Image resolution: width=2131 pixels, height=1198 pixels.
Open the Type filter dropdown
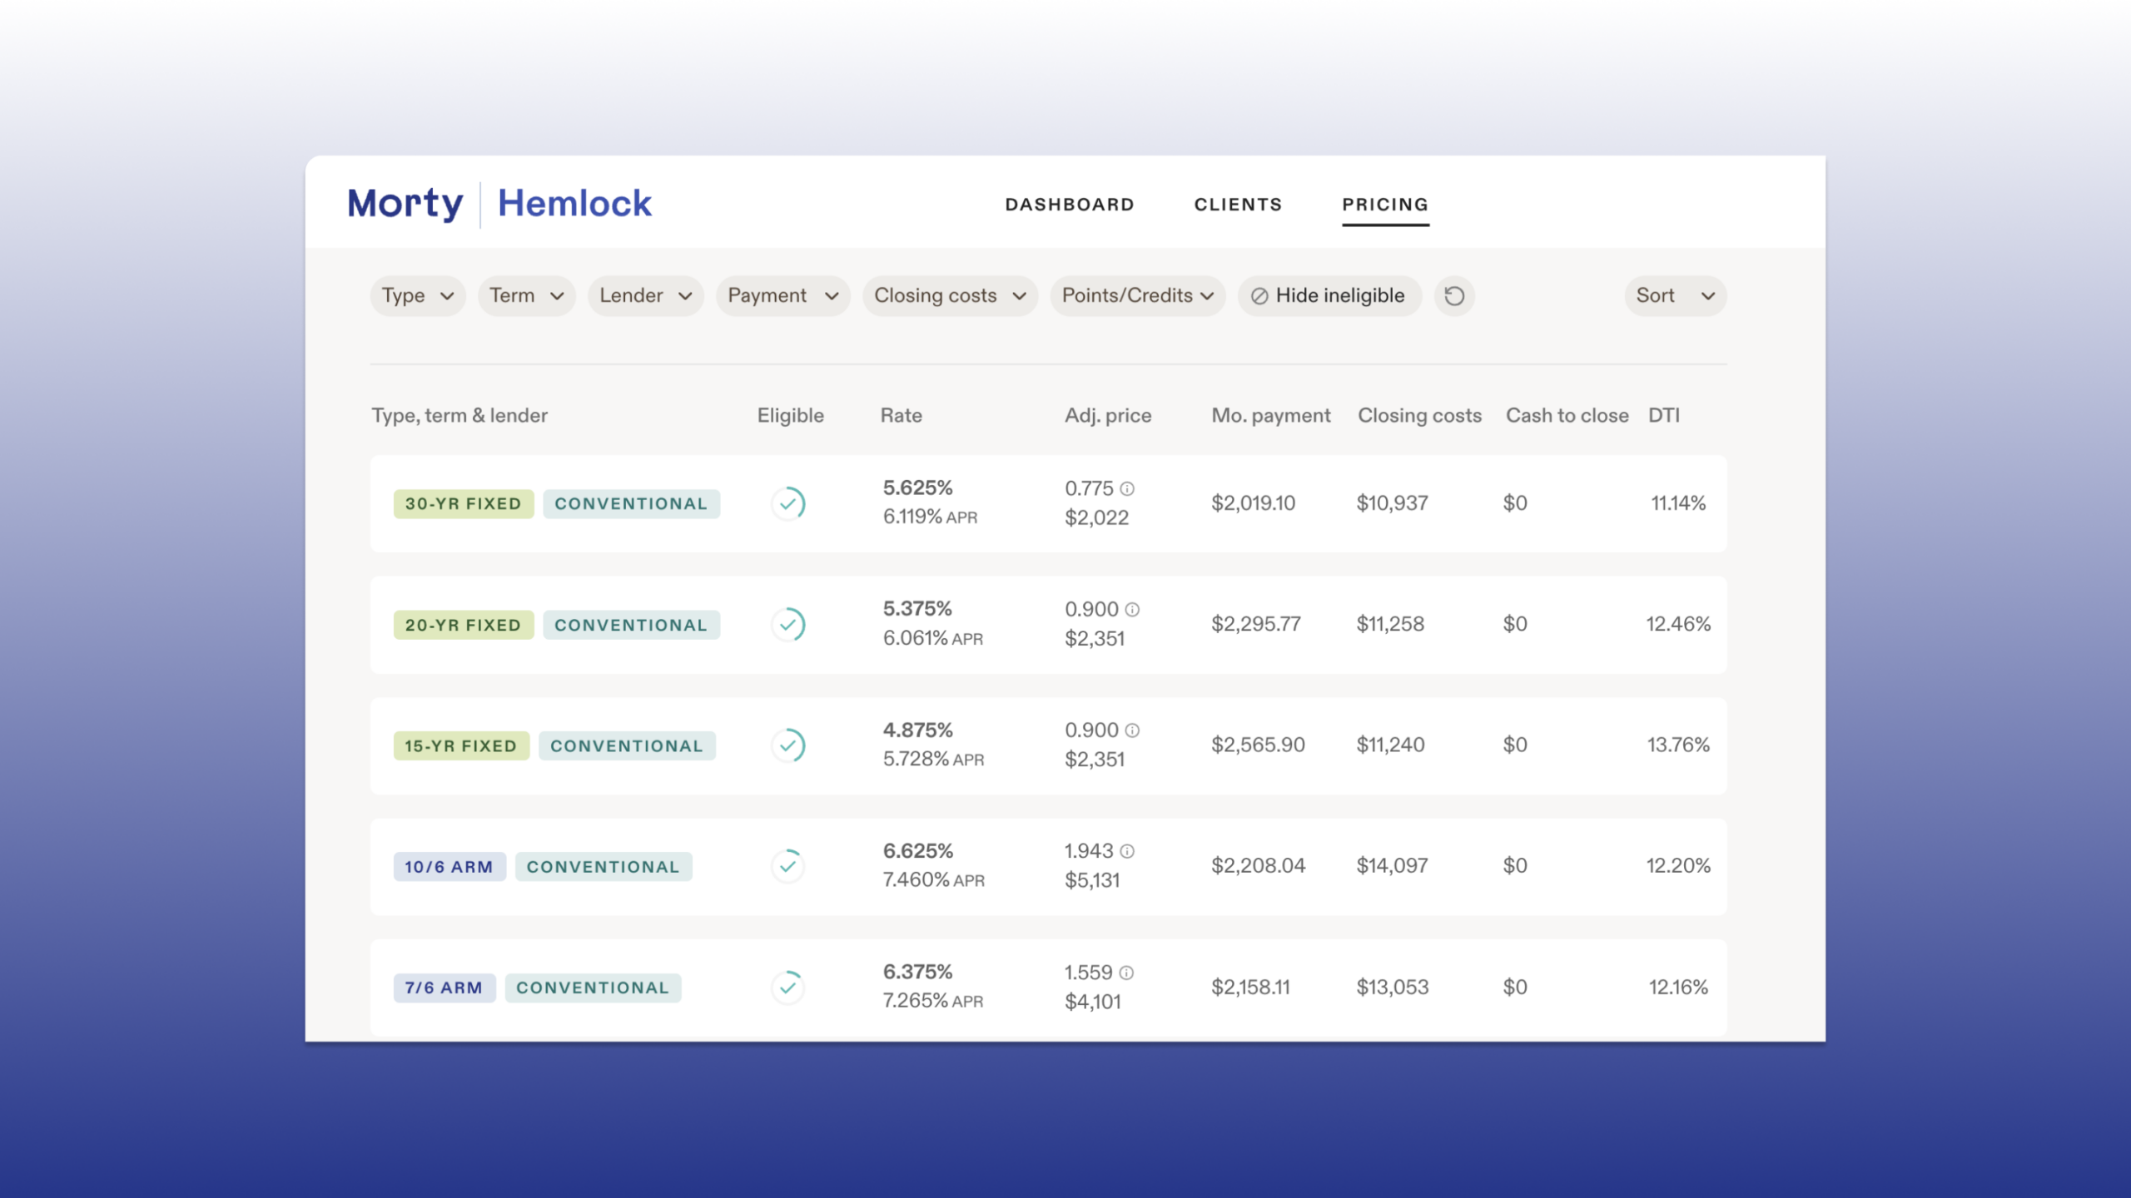pos(418,295)
